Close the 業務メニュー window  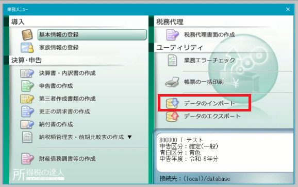[288, 9]
